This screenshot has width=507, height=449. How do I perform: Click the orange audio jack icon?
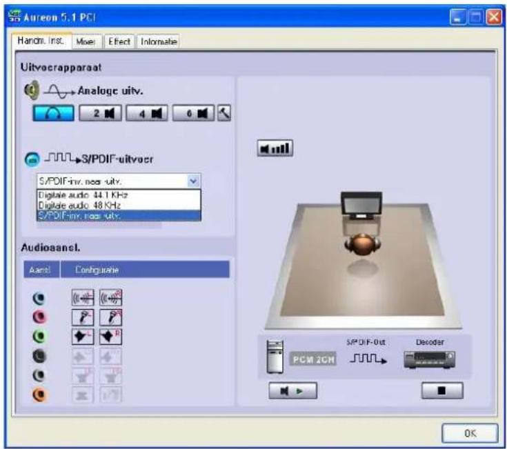[39, 395]
